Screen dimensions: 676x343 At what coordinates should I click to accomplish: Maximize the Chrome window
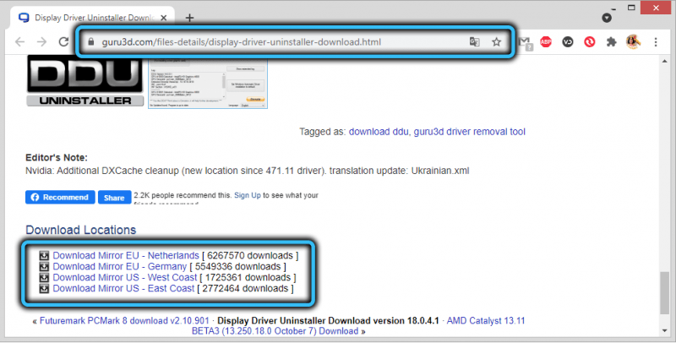(x=631, y=8)
